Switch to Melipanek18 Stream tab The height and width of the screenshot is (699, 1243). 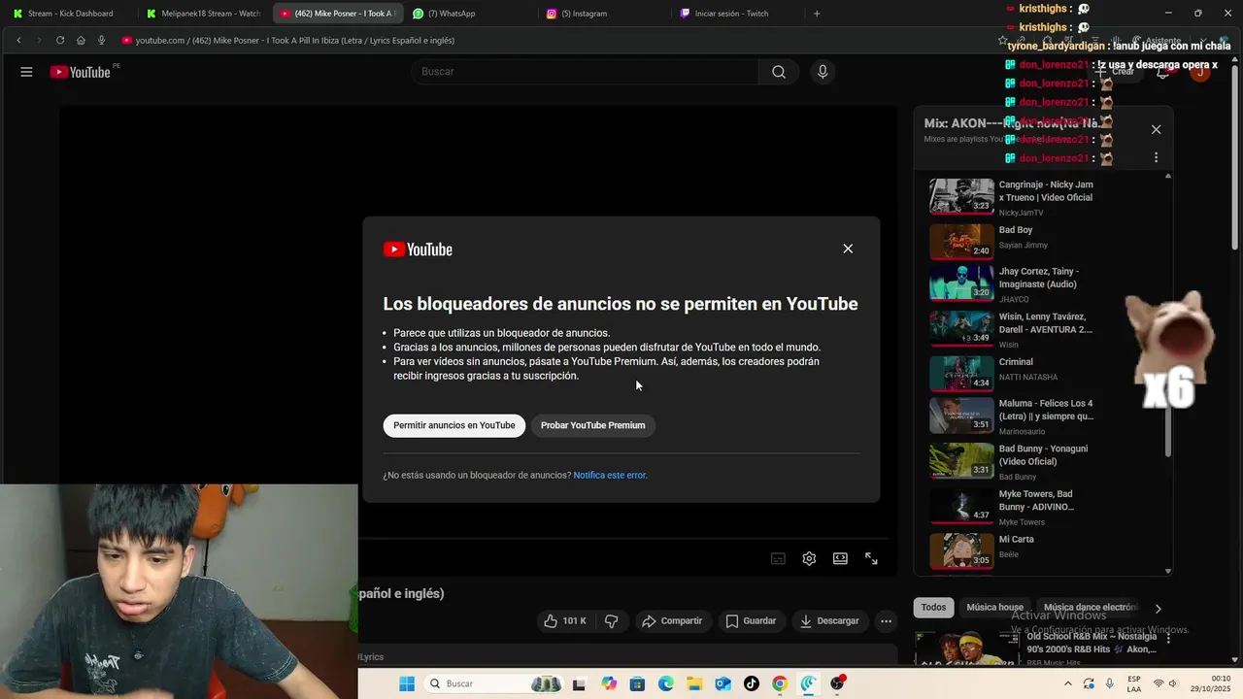coord(203,14)
